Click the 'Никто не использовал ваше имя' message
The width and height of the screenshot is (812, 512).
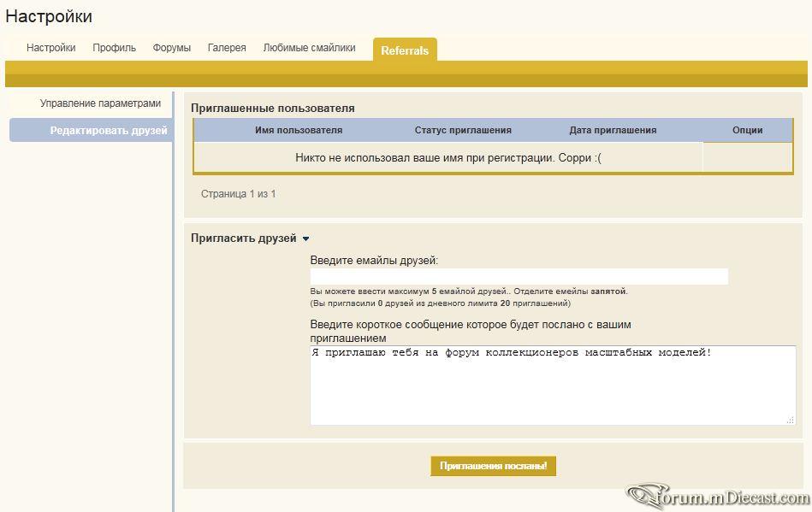tap(448, 158)
